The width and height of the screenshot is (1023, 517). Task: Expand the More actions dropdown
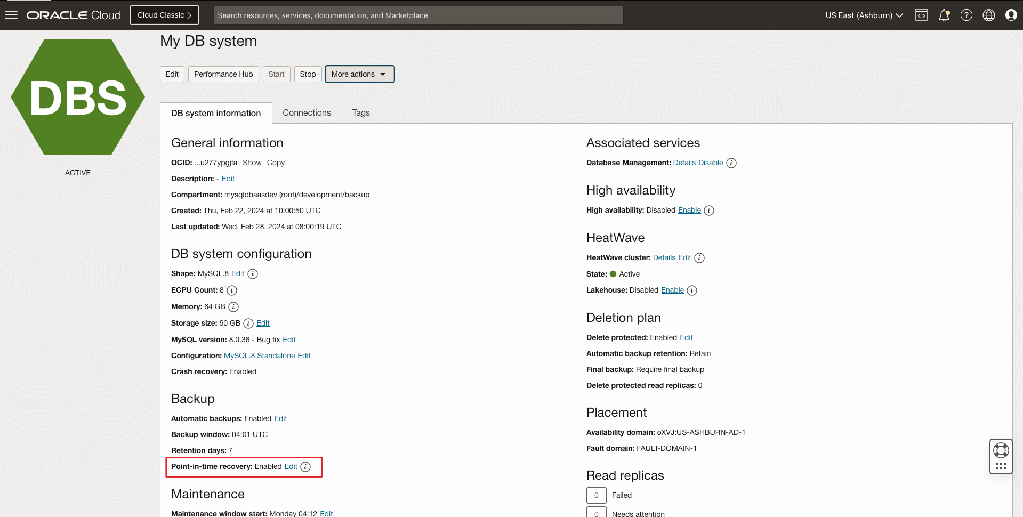[x=359, y=74]
